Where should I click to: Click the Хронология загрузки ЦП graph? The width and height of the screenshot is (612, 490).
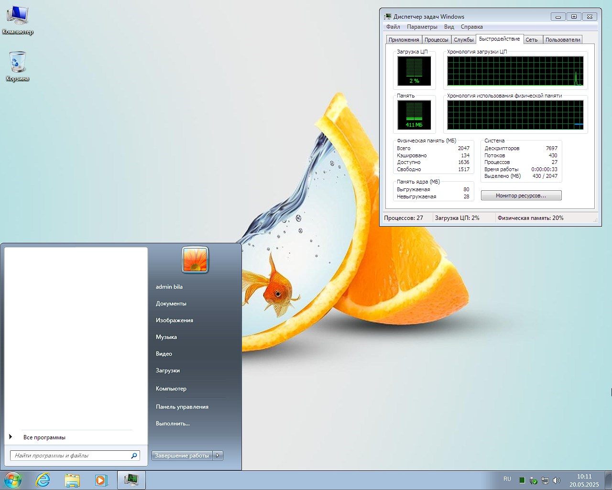click(515, 71)
